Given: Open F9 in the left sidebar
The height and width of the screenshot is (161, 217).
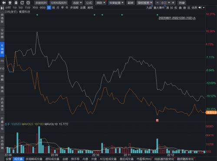Looking at the screenshot, I should 2,61.
